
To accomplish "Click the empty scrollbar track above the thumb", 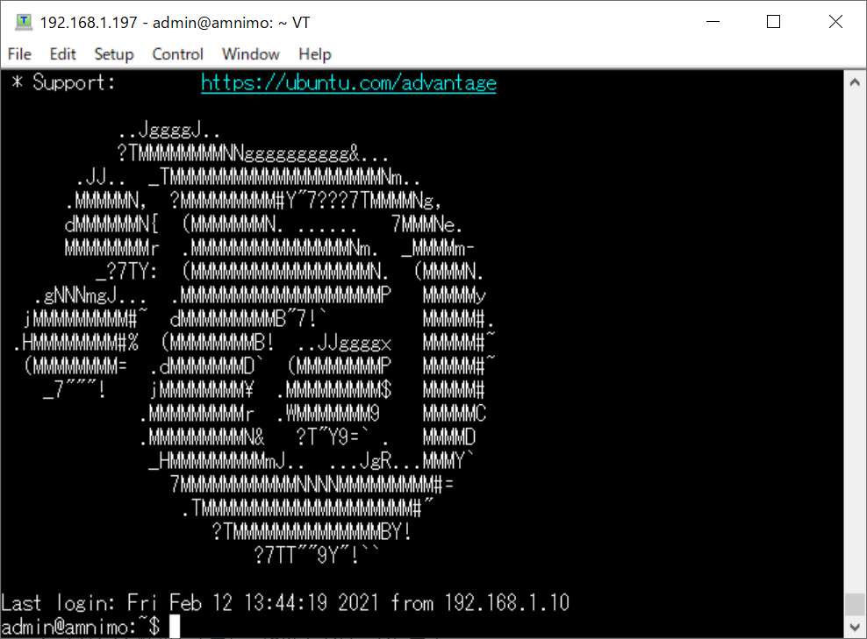I will coord(855,343).
